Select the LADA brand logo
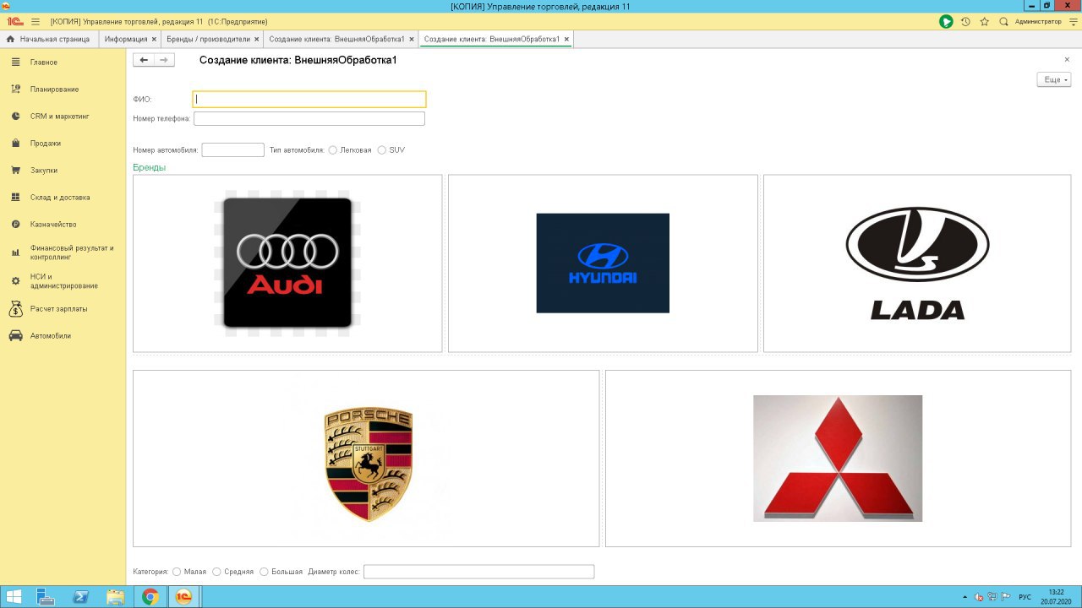 [x=917, y=263]
